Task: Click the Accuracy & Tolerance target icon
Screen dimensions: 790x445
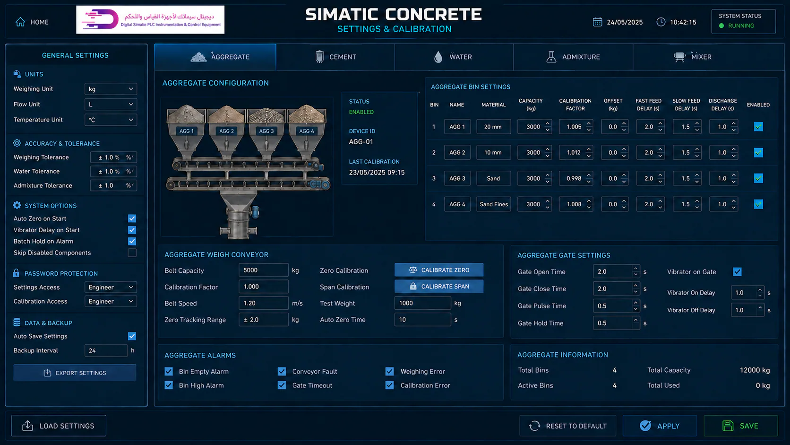Action: coord(17,143)
